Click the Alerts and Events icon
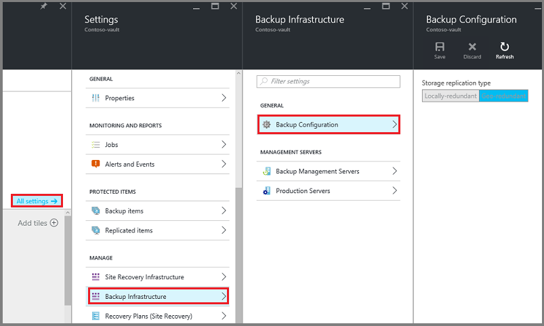This screenshot has width=544, height=326. tap(96, 164)
